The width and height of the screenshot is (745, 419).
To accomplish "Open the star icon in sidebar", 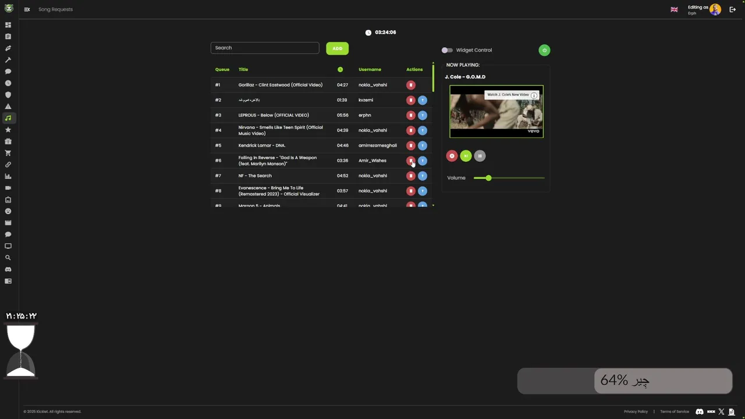I will [x=8, y=130].
